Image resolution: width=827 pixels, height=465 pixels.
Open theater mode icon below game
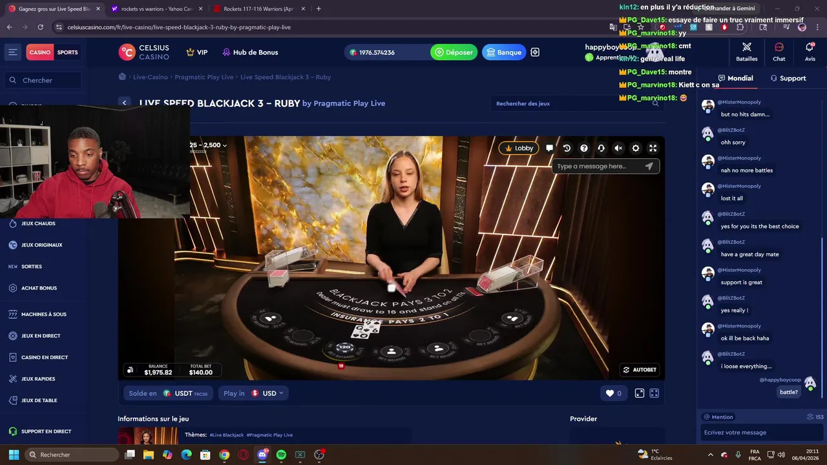(640, 393)
